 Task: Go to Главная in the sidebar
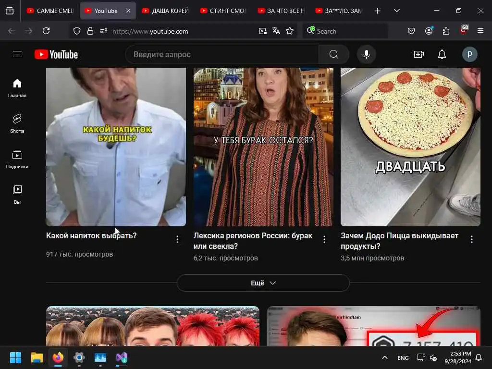17,88
